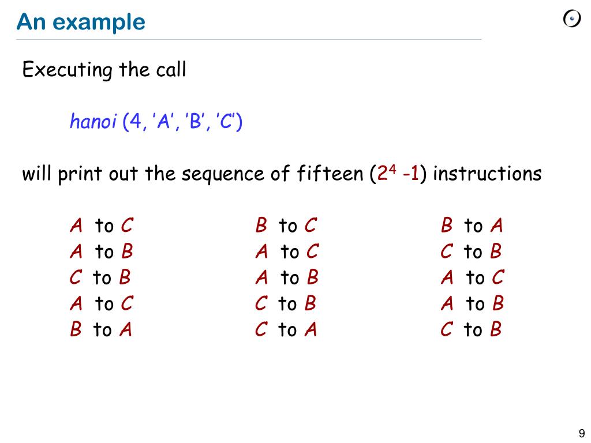Click the horizontal line beneath the title
The image size is (591, 443).
point(249,39)
